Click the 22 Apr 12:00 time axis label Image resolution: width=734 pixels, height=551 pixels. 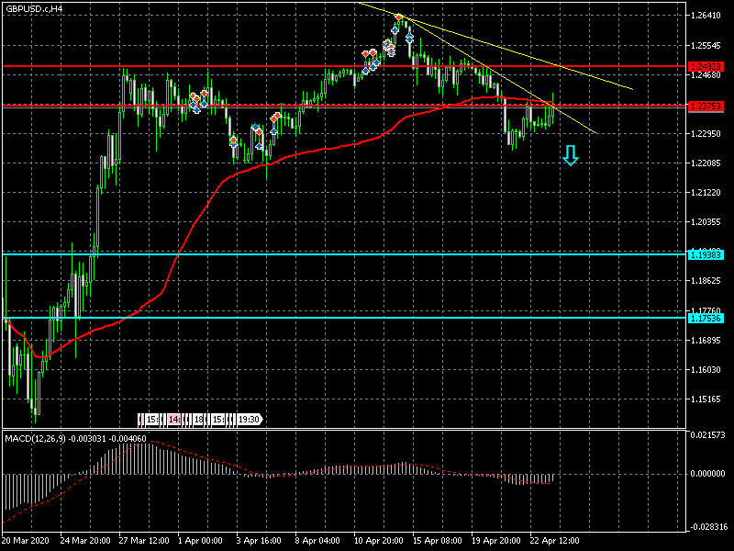point(555,540)
